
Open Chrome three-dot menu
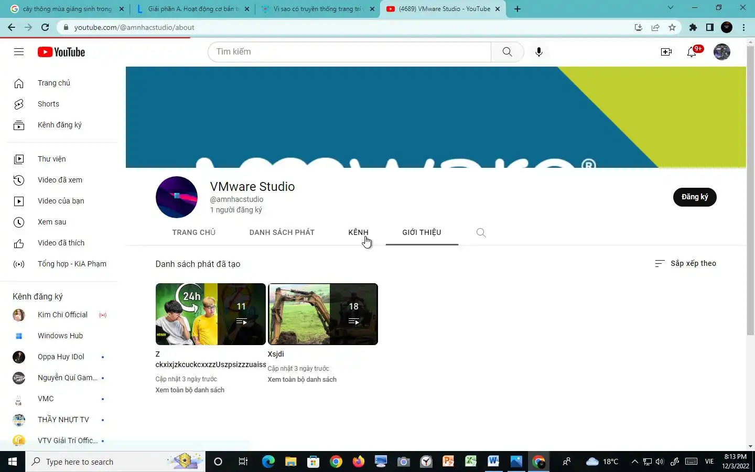[743, 27]
